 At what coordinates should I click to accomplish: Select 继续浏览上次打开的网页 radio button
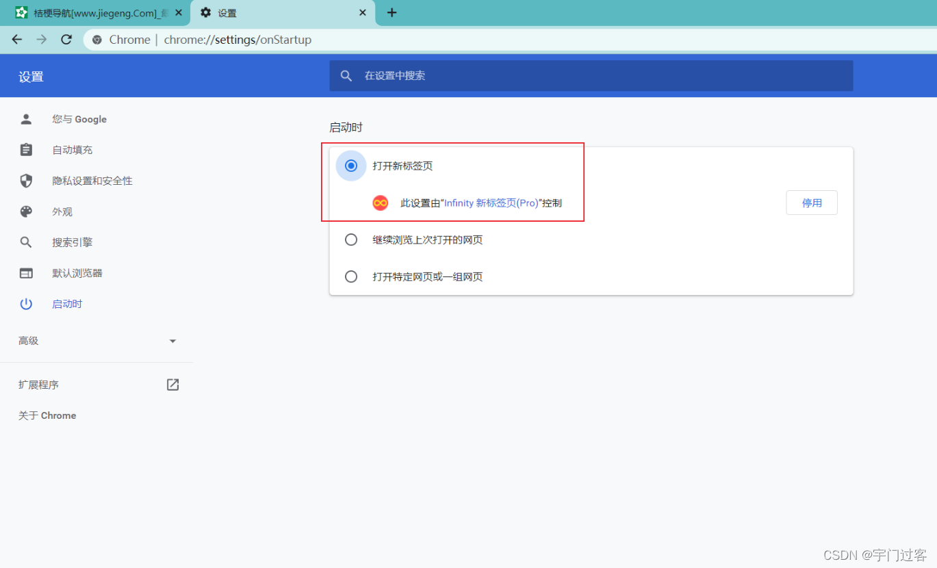[351, 240]
